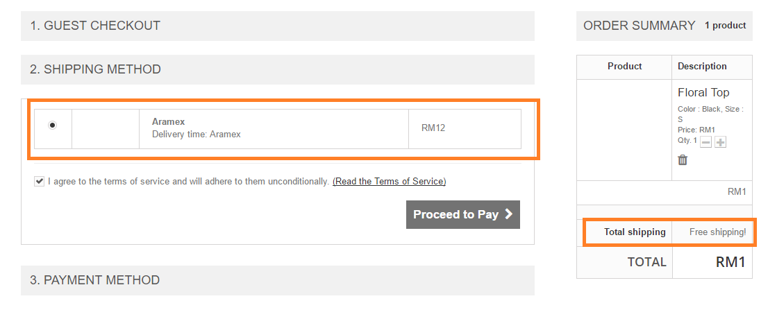
Task: Click the arrow on Proceed to Pay
Action: coord(508,214)
